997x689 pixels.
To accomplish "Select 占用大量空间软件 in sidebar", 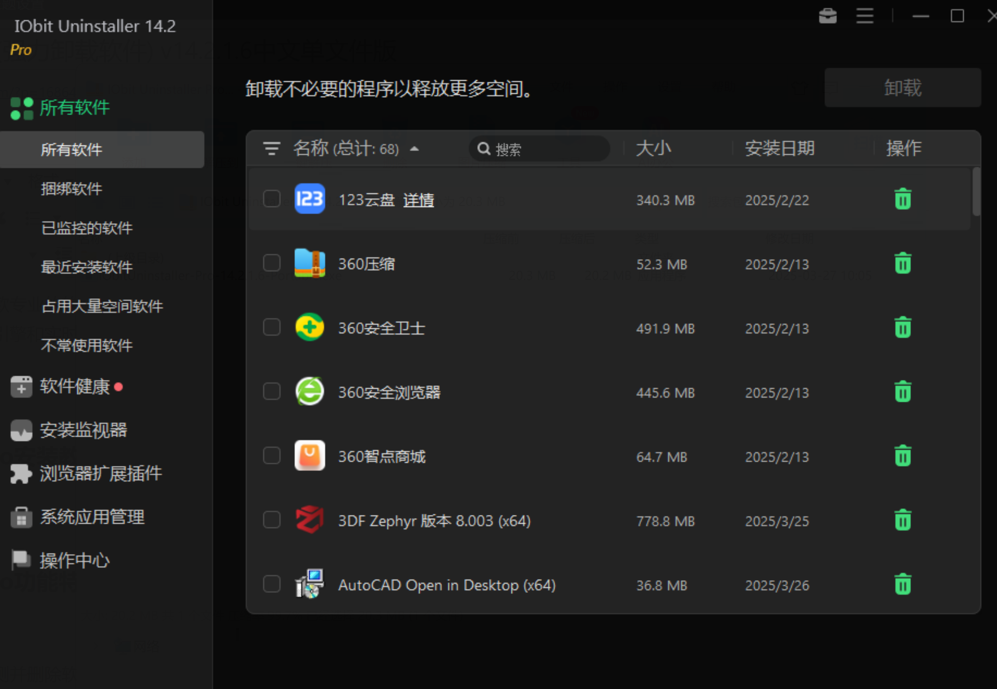I will [x=102, y=307].
